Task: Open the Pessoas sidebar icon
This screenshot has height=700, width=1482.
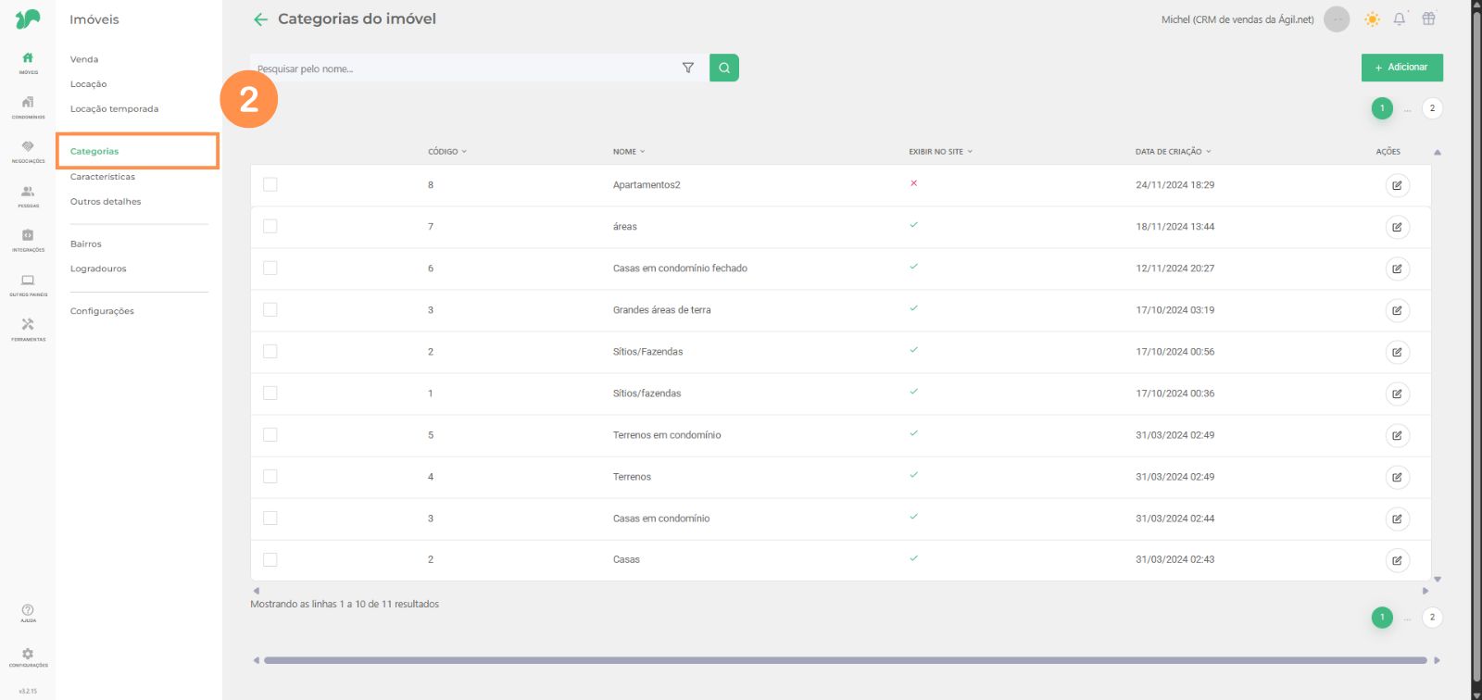Action: (28, 194)
